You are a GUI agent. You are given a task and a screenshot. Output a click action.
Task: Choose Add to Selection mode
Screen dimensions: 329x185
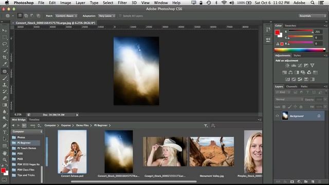26,15
